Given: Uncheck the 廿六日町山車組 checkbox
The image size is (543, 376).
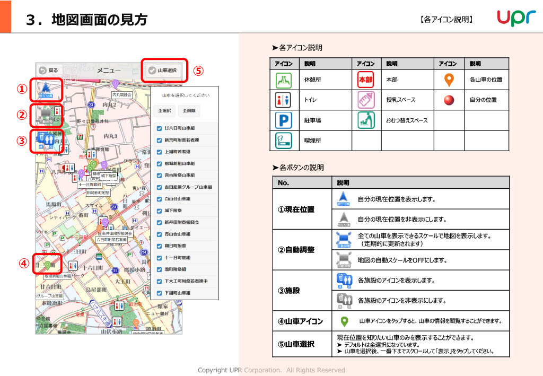Looking at the screenshot, I should [x=159, y=129].
